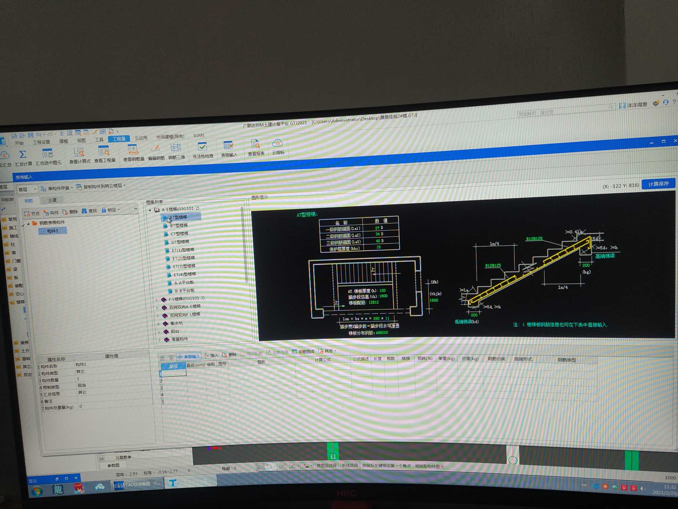Click the 构件 add-component icon
This screenshot has height=509, width=678.
(46, 213)
